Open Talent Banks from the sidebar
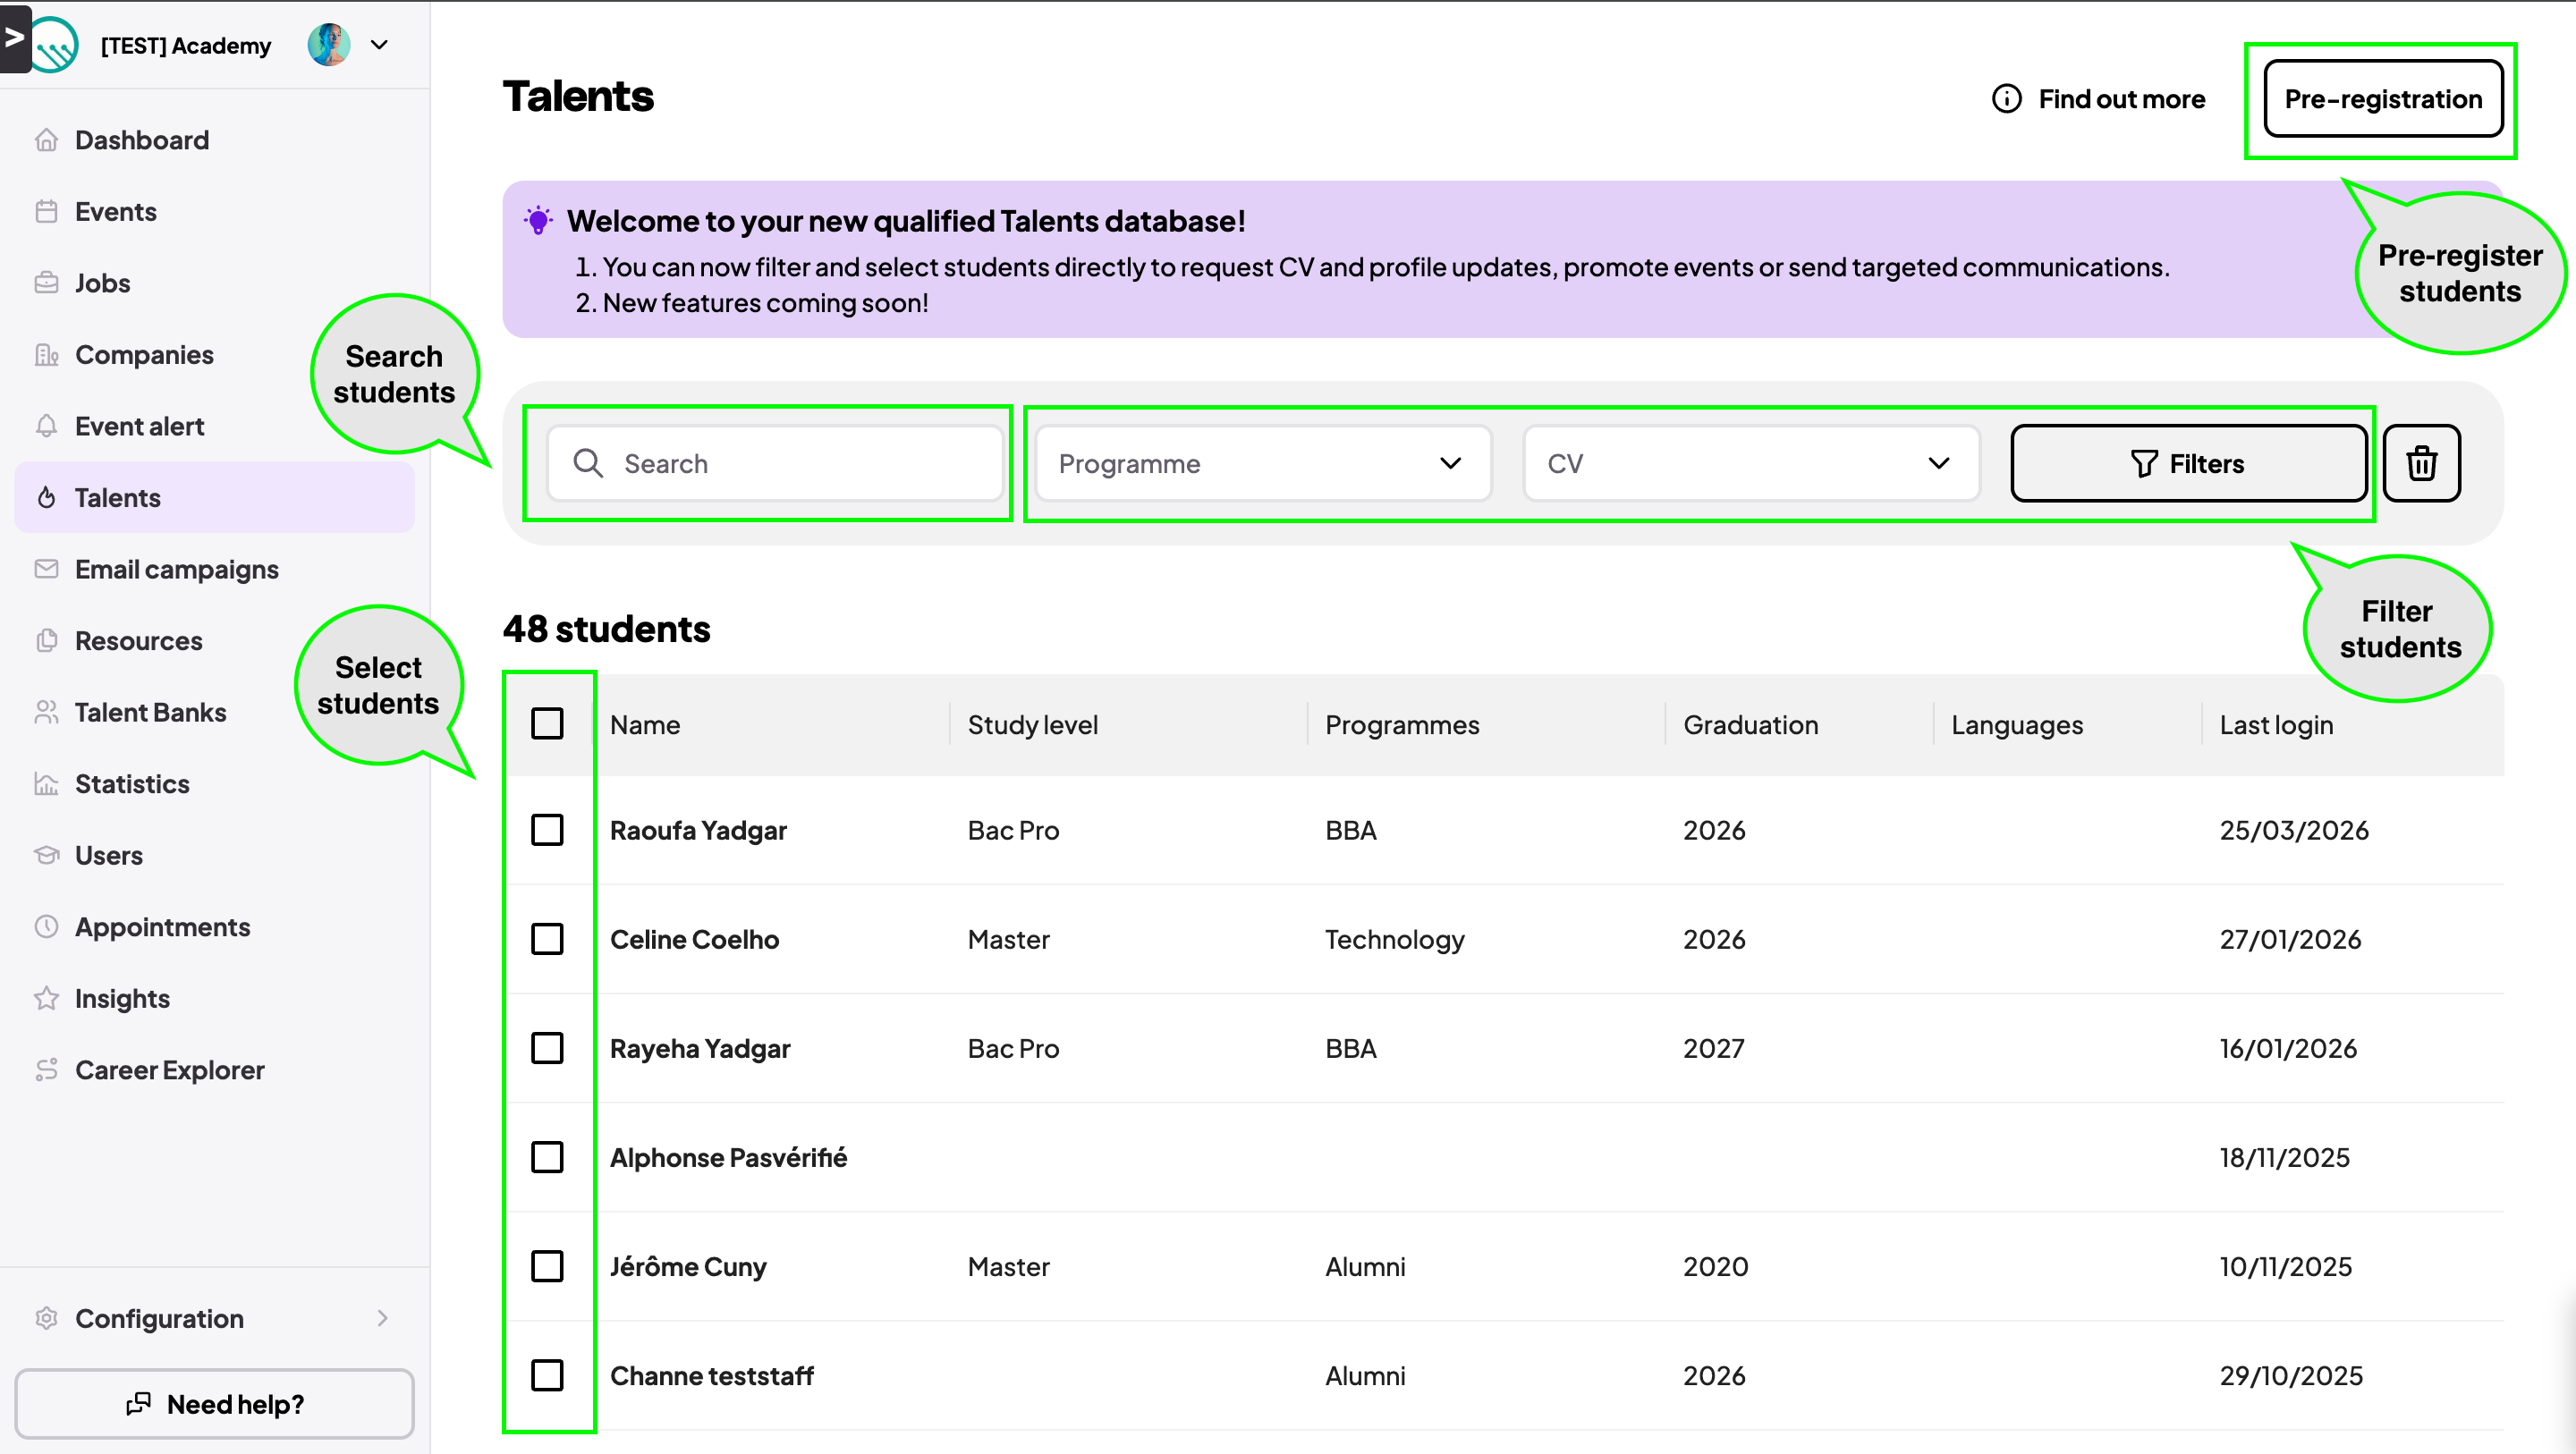The image size is (2576, 1454). pyautogui.click(x=150, y=712)
